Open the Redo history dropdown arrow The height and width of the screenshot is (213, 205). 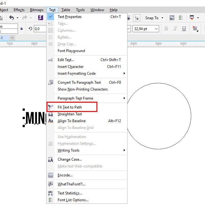(31, 18)
